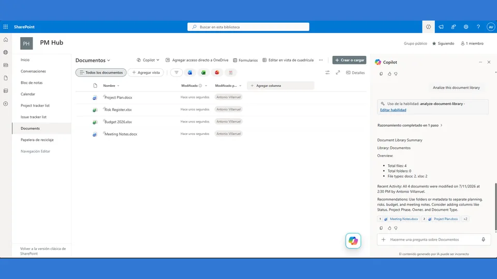Click the Agregar columna header
This screenshot has height=279, width=497.
click(281, 86)
